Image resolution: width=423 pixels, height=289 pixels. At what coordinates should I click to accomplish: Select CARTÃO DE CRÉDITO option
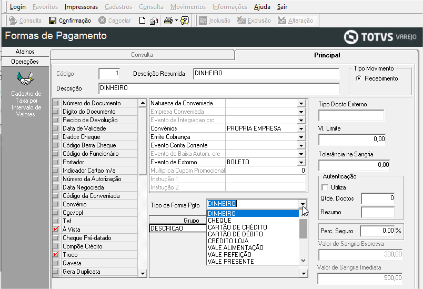click(253, 227)
